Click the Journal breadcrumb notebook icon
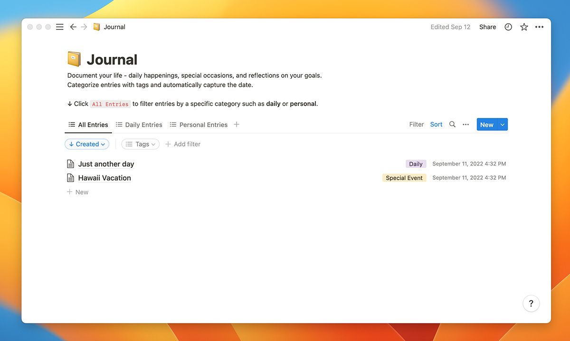570x341 pixels. (x=96, y=27)
